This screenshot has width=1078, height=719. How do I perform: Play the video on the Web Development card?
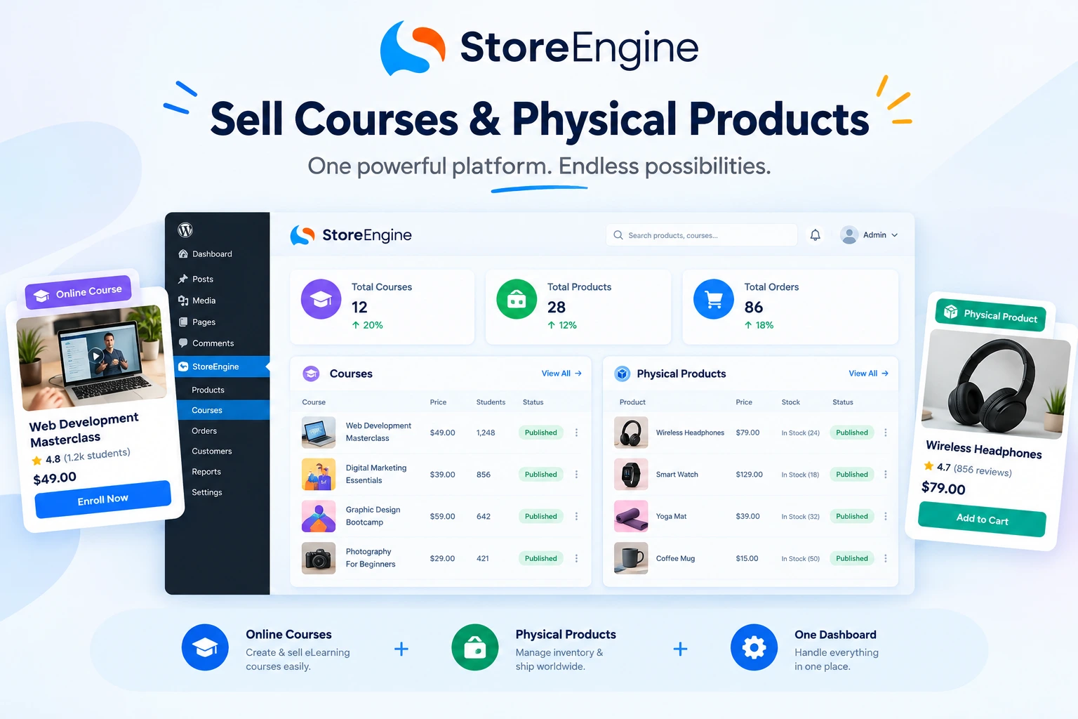point(96,356)
